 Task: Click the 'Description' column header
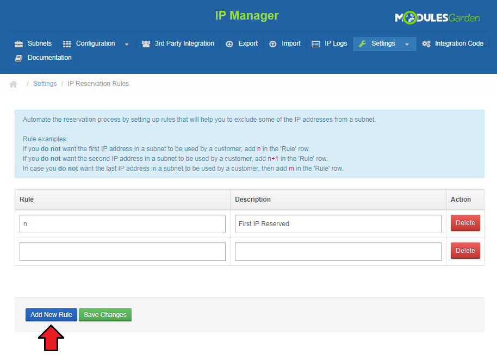point(253,200)
